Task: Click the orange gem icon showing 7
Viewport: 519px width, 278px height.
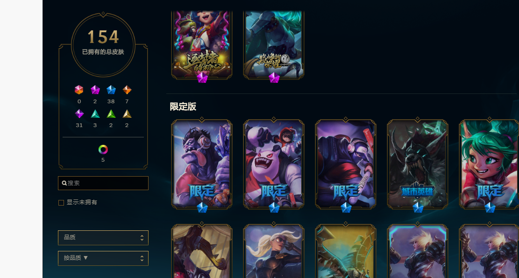Action: [127, 90]
